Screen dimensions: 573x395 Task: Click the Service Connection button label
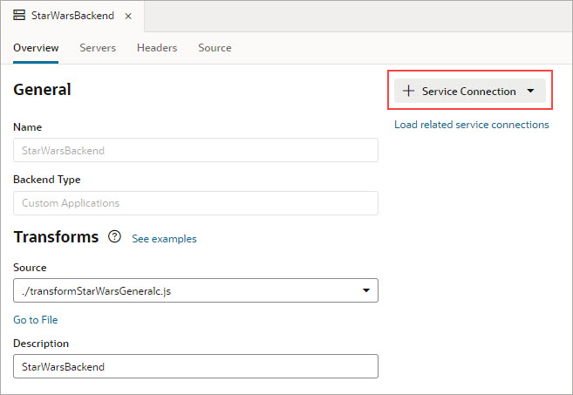pos(468,92)
